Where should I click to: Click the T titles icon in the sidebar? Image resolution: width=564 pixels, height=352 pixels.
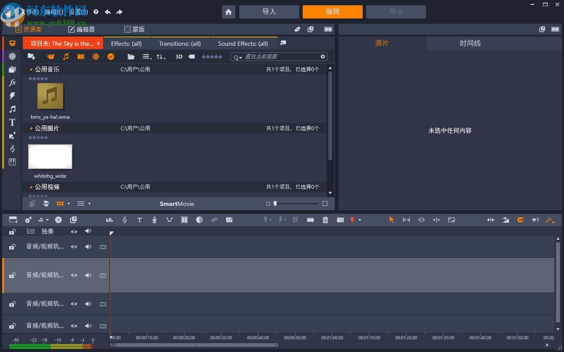(x=12, y=122)
